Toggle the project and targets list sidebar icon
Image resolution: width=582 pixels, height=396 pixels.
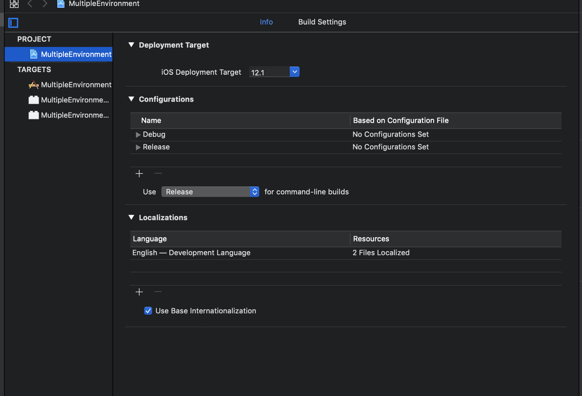(13, 23)
